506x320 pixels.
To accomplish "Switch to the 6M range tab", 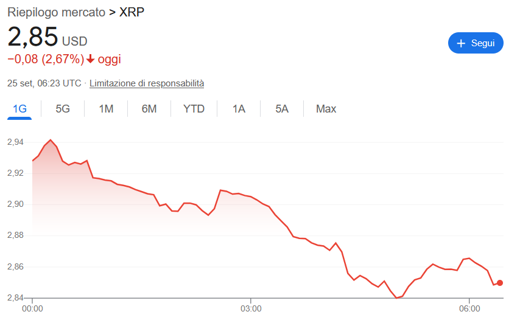I will (x=149, y=109).
